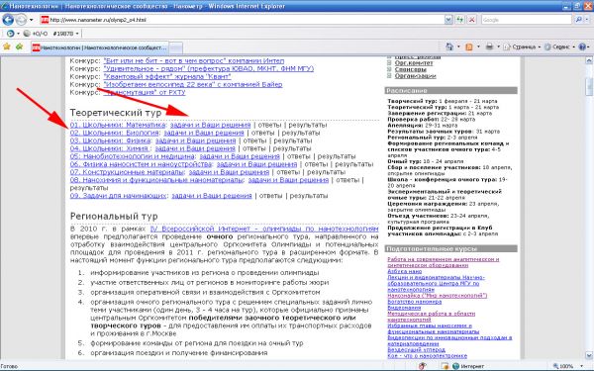Image resolution: width=594 pixels, height=371 pixels.
Task: Click the Теоретический тур section heading
Action: 116,113
